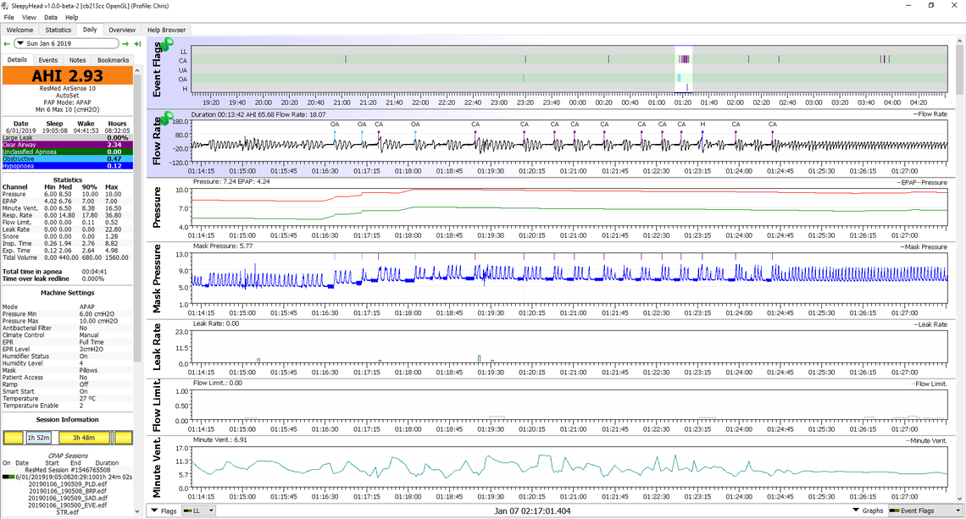Viewport: 966px width, 519px height.
Task: Click the file name 20190106_190500_EVE.edf
Action: 68,505
